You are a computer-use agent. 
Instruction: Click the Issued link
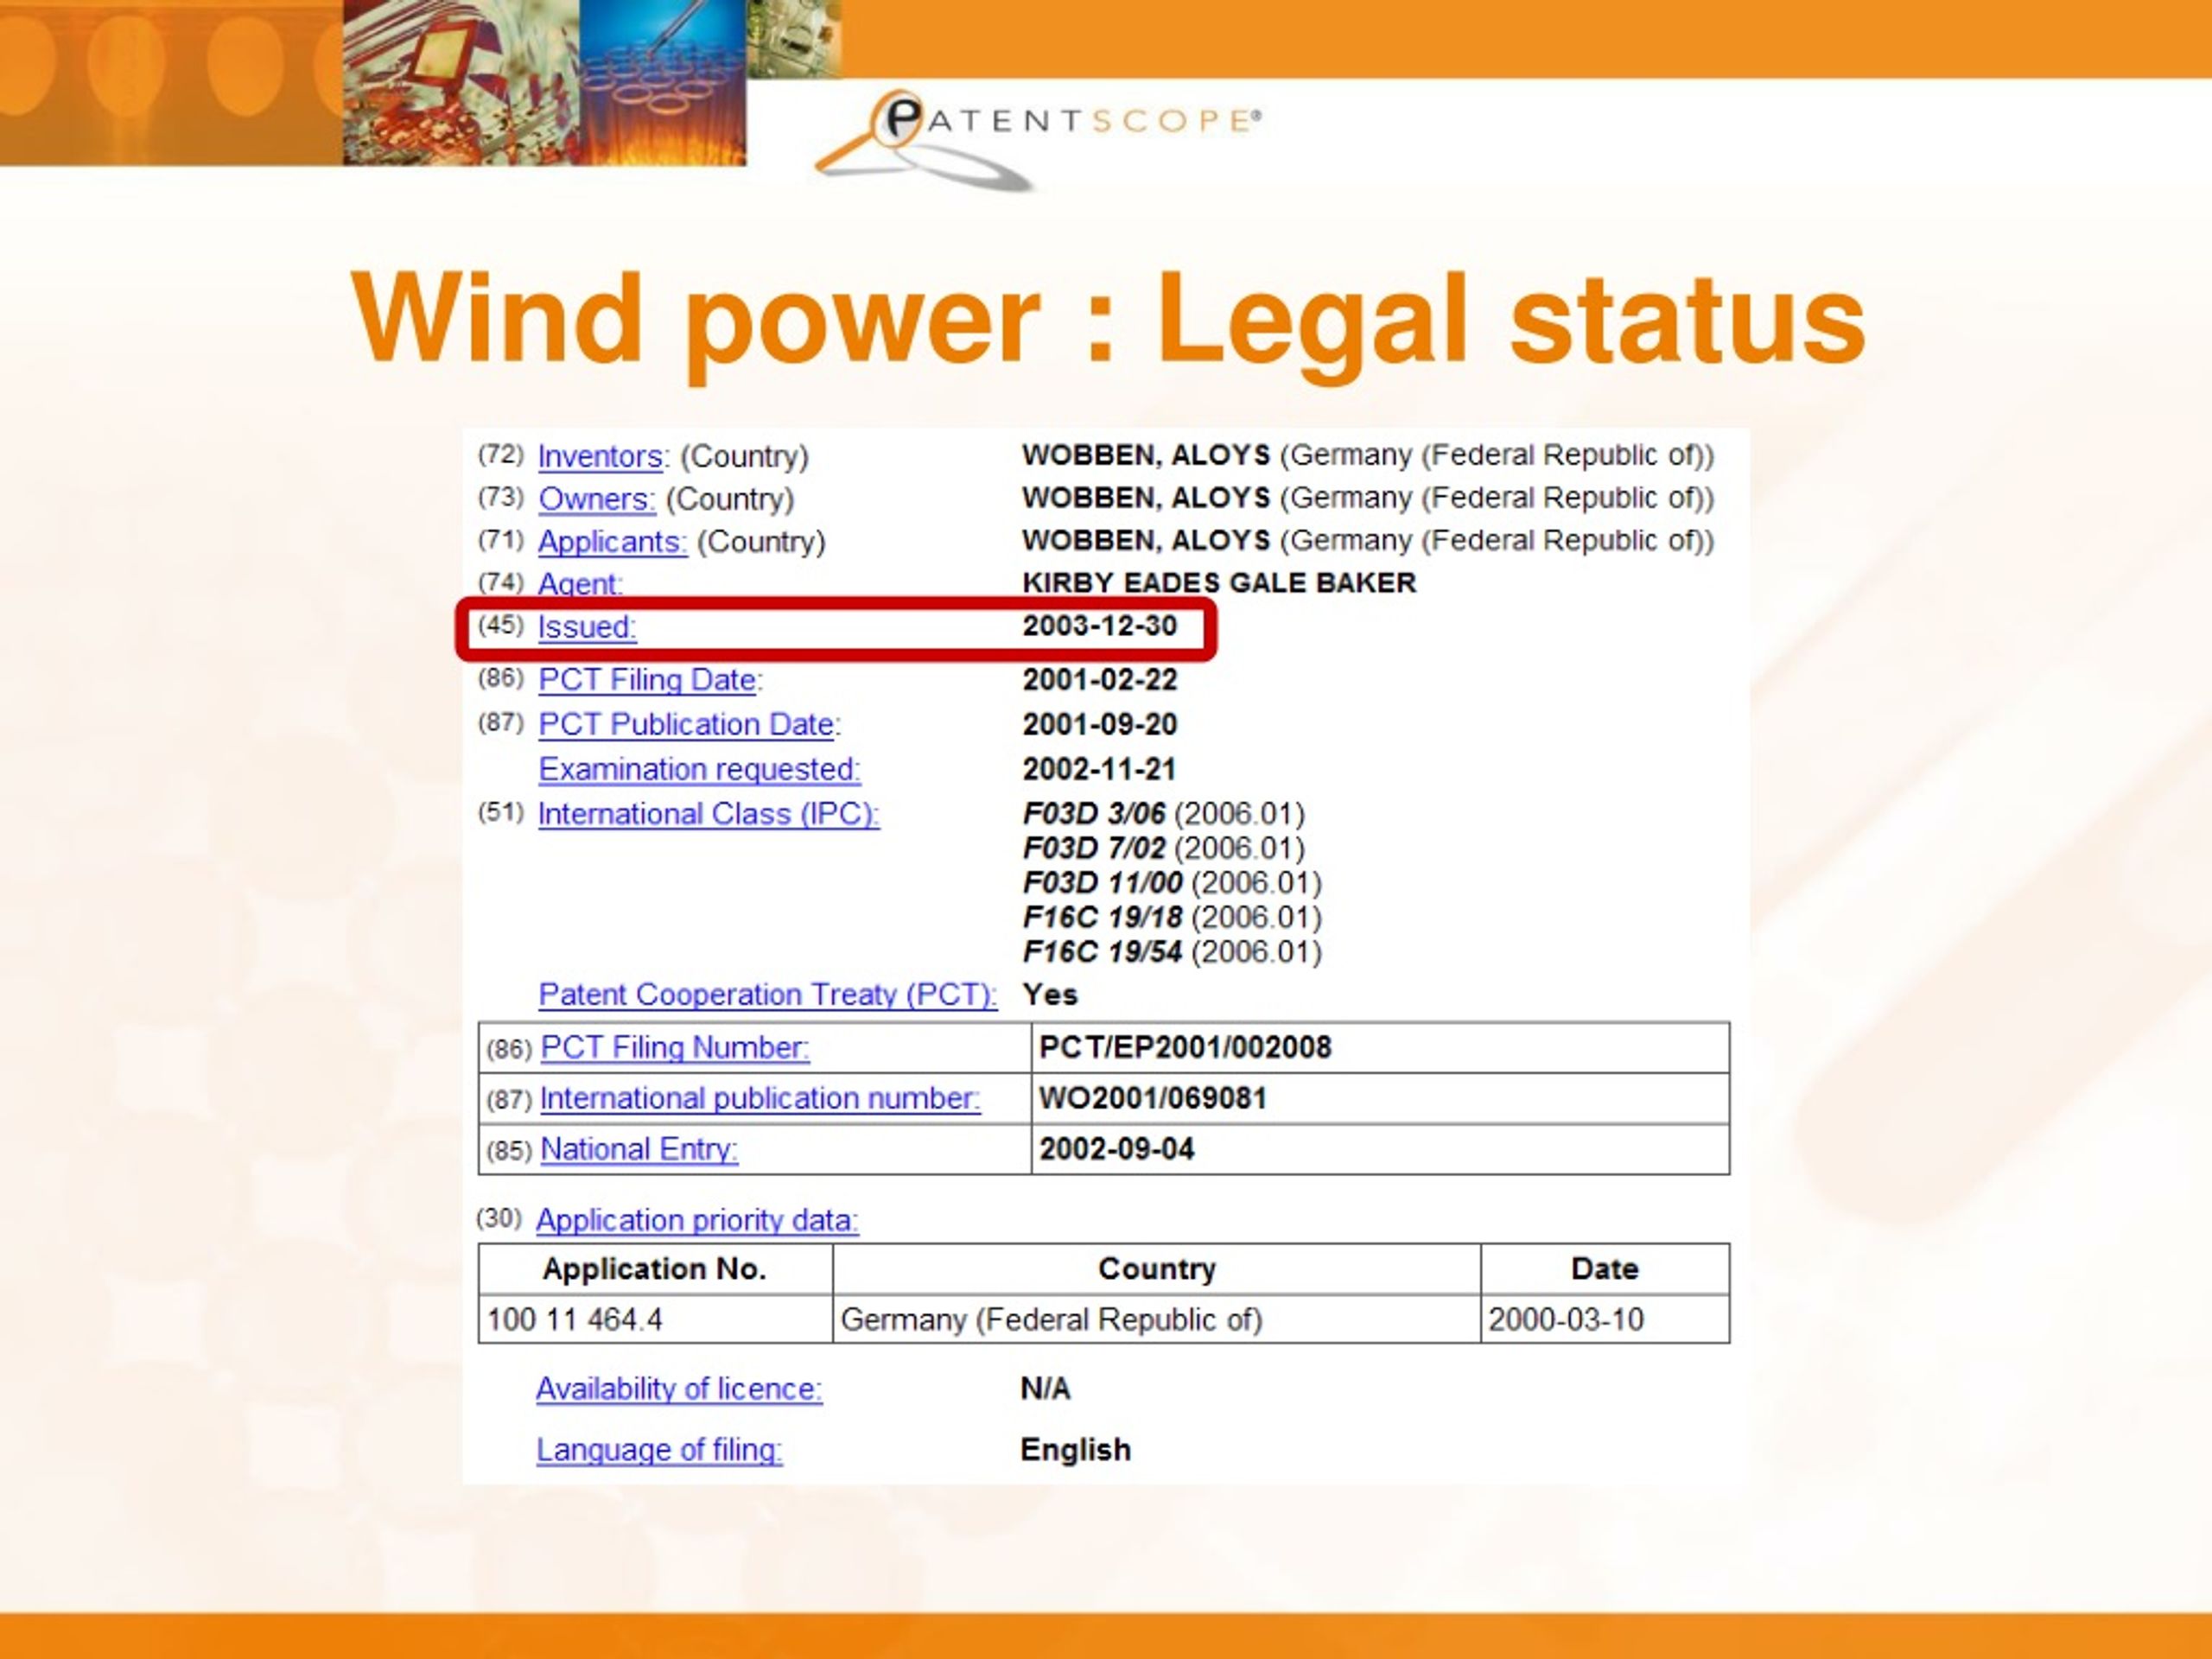point(587,627)
